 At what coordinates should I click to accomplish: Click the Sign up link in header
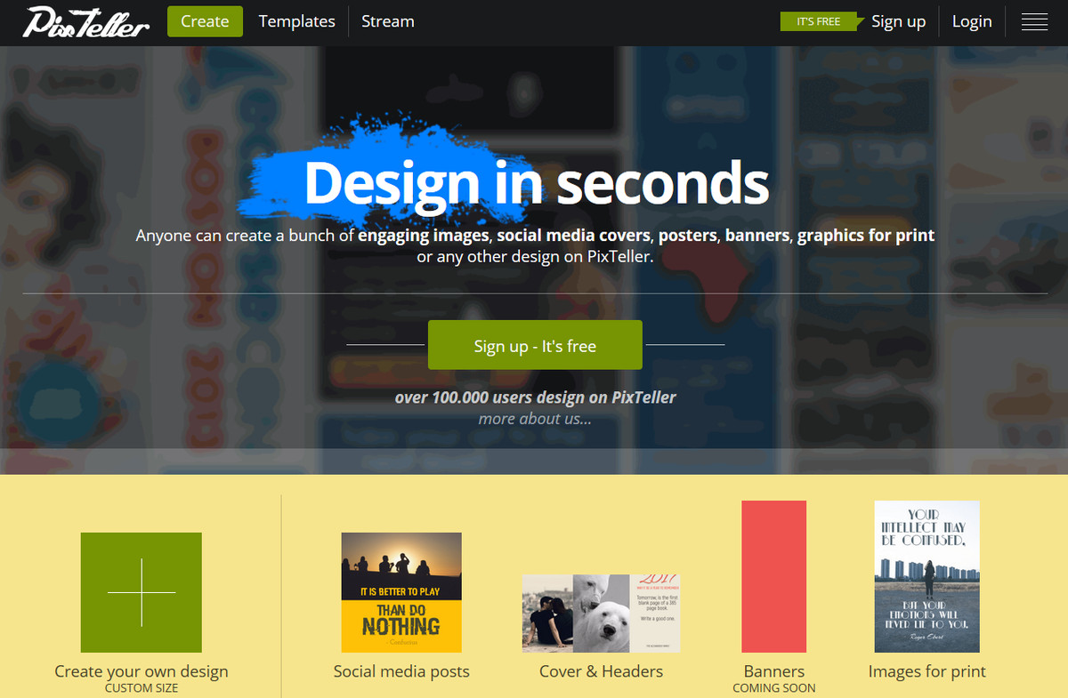click(898, 21)
